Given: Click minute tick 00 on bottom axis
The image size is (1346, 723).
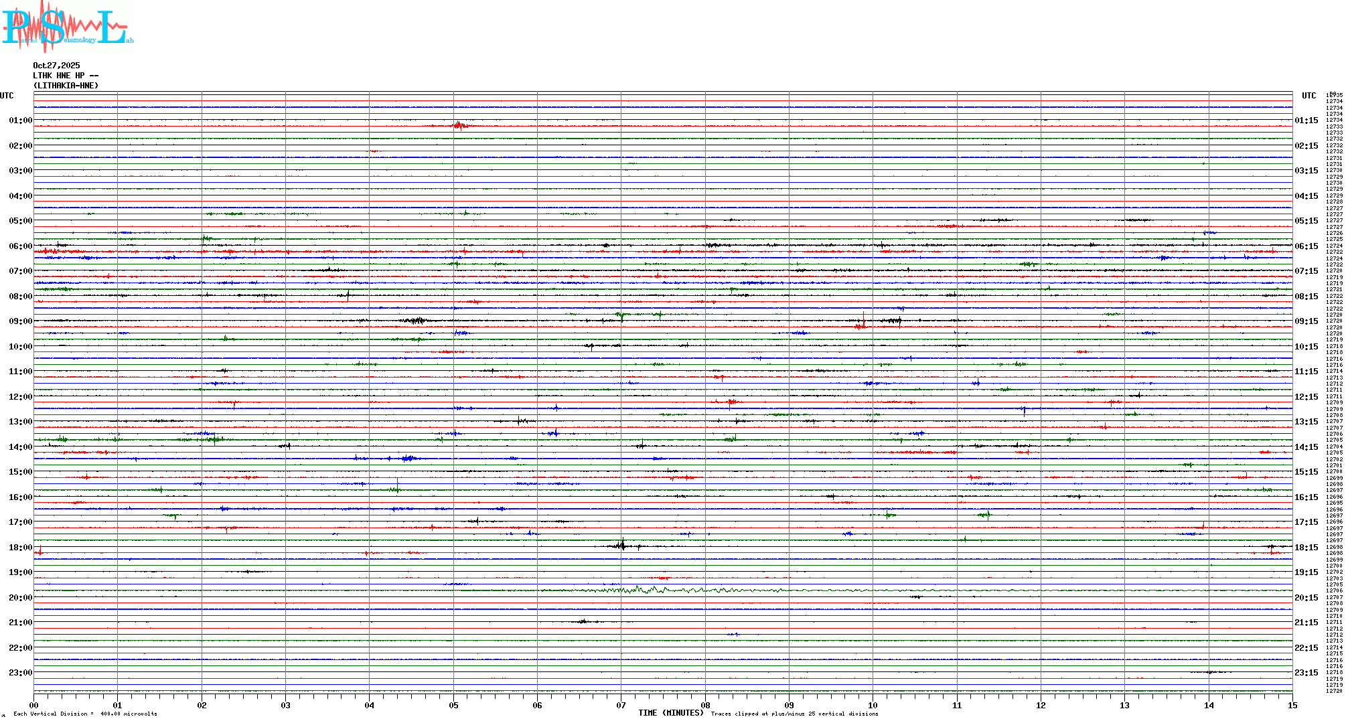Looking at the screenshot, I should click(x=34, y=705).
